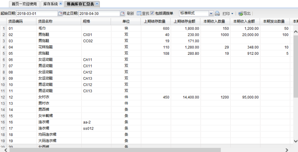Expand the 标准样式 style dropdown
298x152 pixels.
211,13
